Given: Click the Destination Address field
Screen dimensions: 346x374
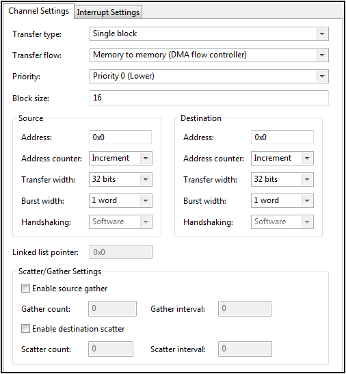Looking at the screenshot, I should [x=282, y=137].
